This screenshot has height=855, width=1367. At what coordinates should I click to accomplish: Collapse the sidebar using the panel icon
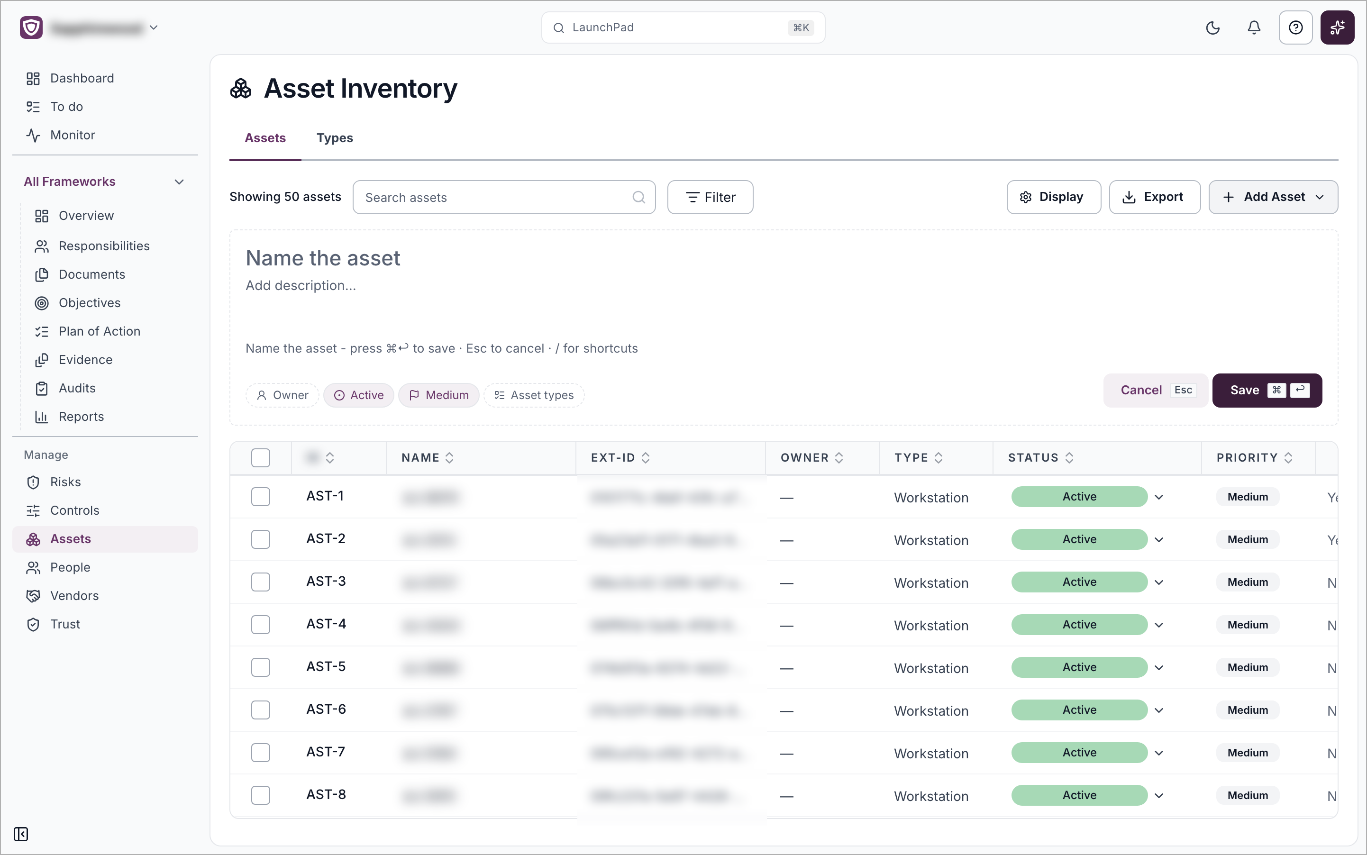(21, 834)
